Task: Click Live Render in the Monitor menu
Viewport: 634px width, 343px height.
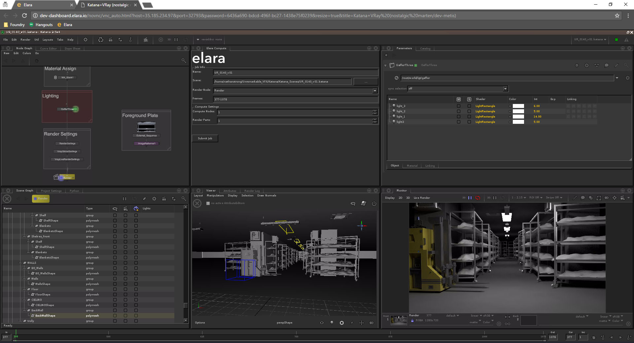Action: [422, 198]
